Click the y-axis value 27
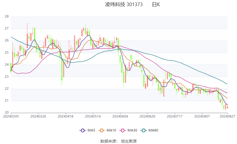Screen dimensions: 237x144 (x=7, y=28)
